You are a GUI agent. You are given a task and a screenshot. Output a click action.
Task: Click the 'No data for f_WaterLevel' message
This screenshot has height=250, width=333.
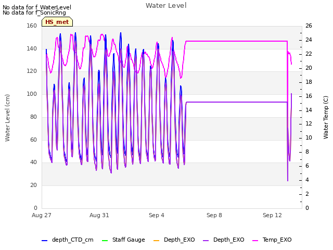pos(37,7)
